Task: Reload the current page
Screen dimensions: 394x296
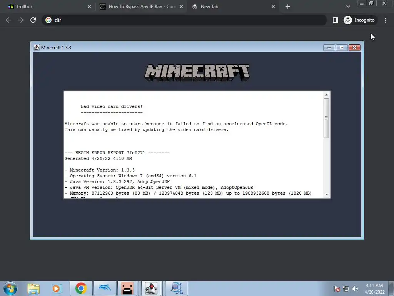Action: point(33,20)
